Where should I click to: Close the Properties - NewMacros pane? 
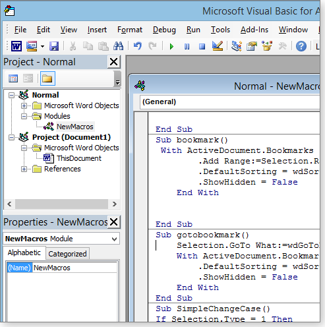(x=114, y=222)
